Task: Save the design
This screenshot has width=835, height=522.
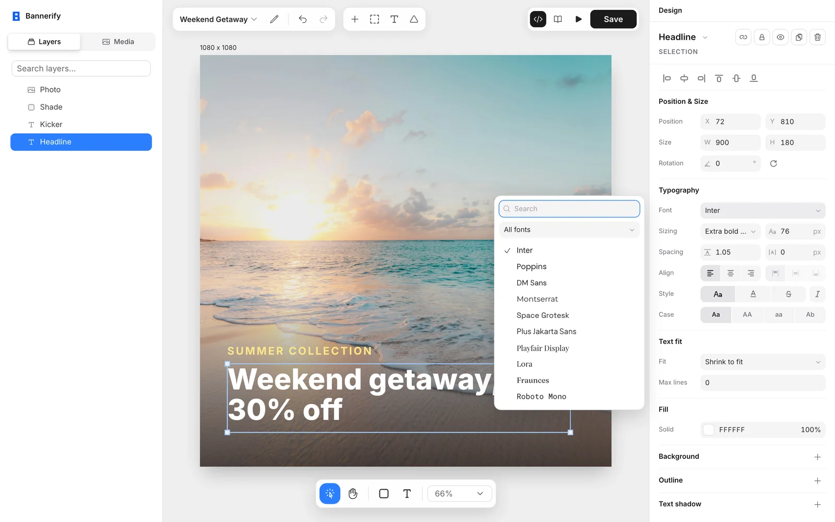Action: pyautogui.click(x=613, y=19)
